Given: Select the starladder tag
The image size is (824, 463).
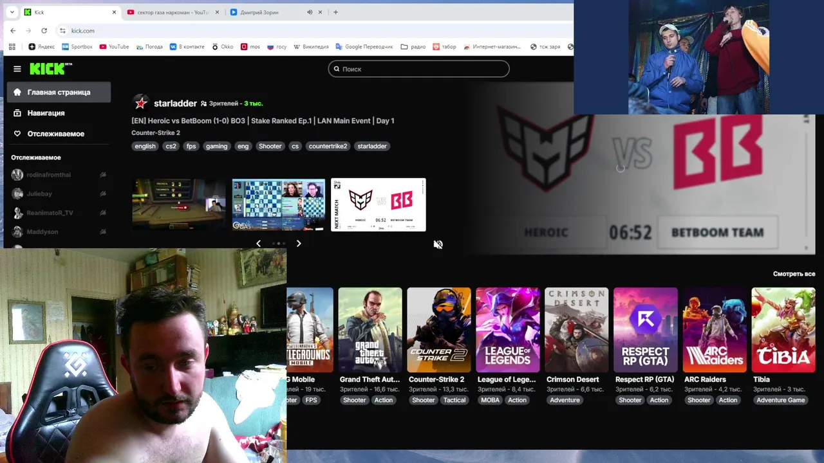Looking at the screenshot, I should pos(372,146).
